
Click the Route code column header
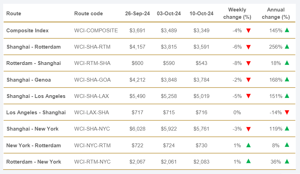[88, 14]
